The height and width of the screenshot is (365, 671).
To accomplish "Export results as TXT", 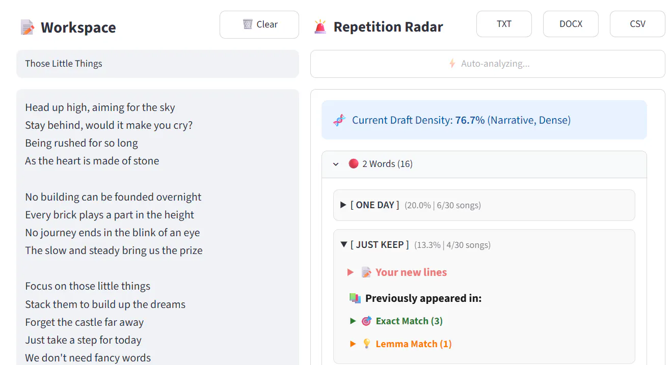I will click(x=504, y=24).
